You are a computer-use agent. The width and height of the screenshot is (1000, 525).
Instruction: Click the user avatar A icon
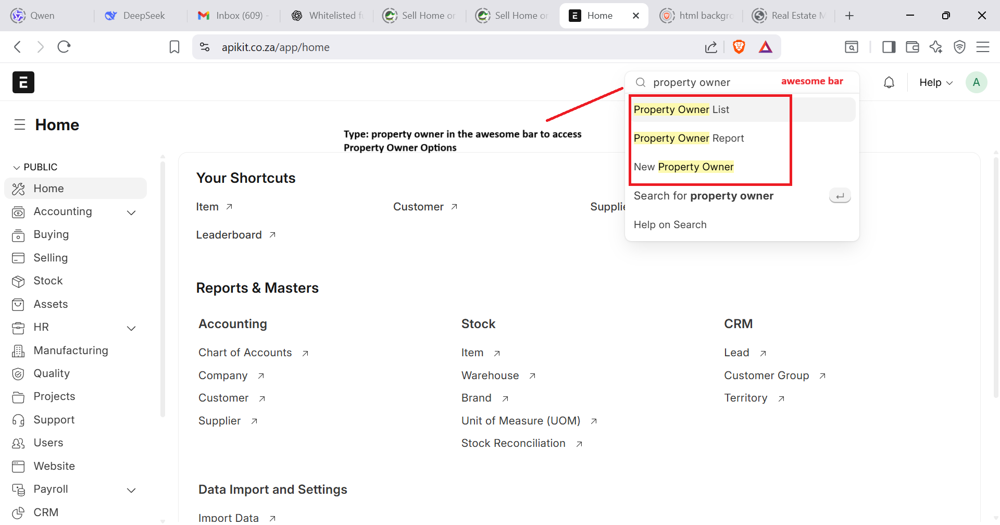coord(976,82)
